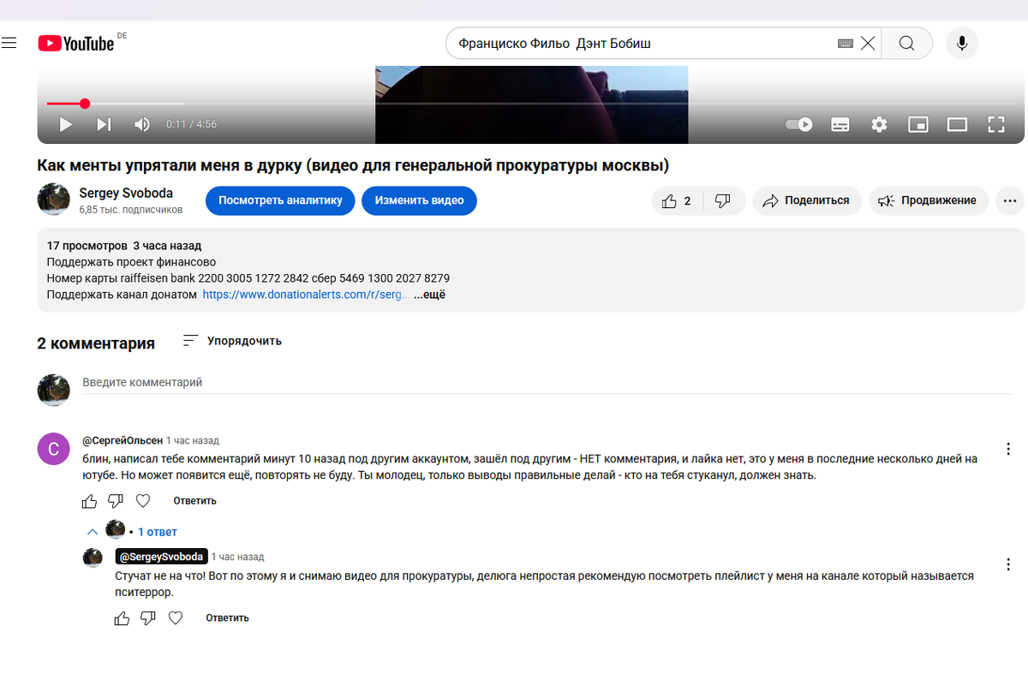The width and height of the screenshot is (1028, 692).
Task: Reply to @SergeySvoboda's reply
Action: (227, 618)
